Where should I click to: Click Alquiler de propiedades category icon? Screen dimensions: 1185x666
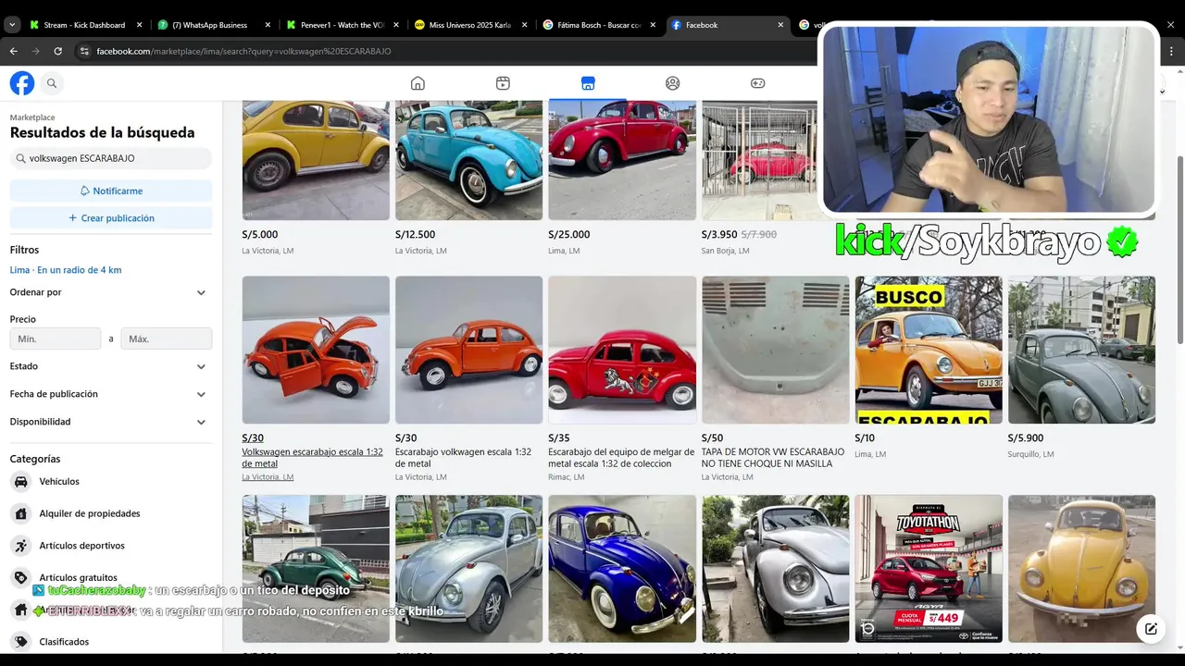[x=20, y=513]
